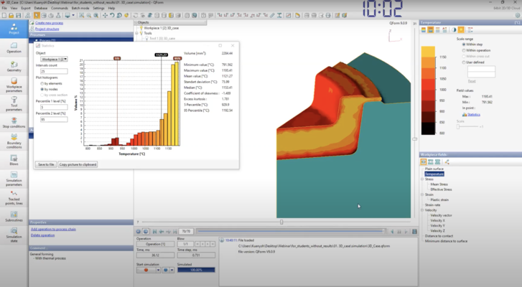Open Tool parameters in sidebar

14,104
